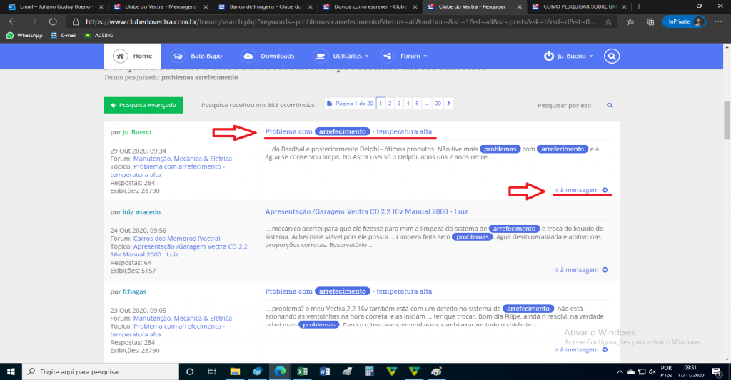
Task: Open the favorites list icon
Action: 630,22
